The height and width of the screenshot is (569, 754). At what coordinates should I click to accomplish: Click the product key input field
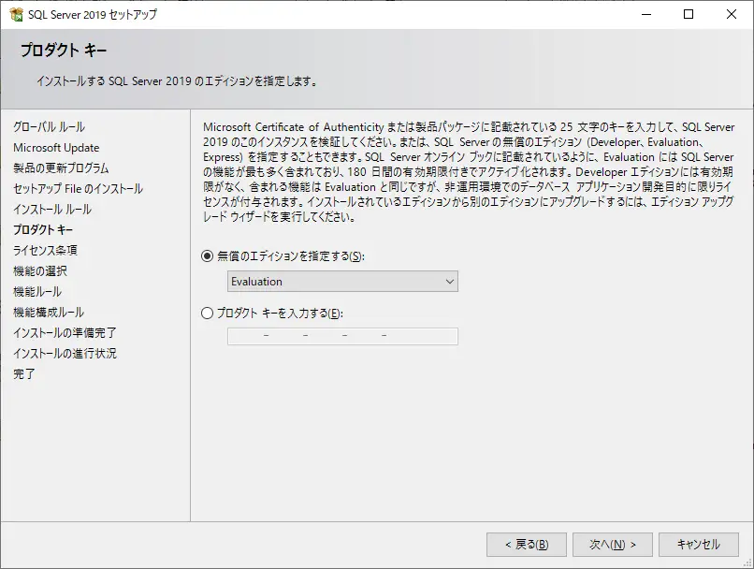(342, 336)
